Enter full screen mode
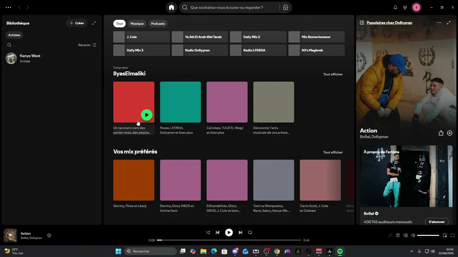The height and width of the screenshot is (257, 458). point(453,235)
